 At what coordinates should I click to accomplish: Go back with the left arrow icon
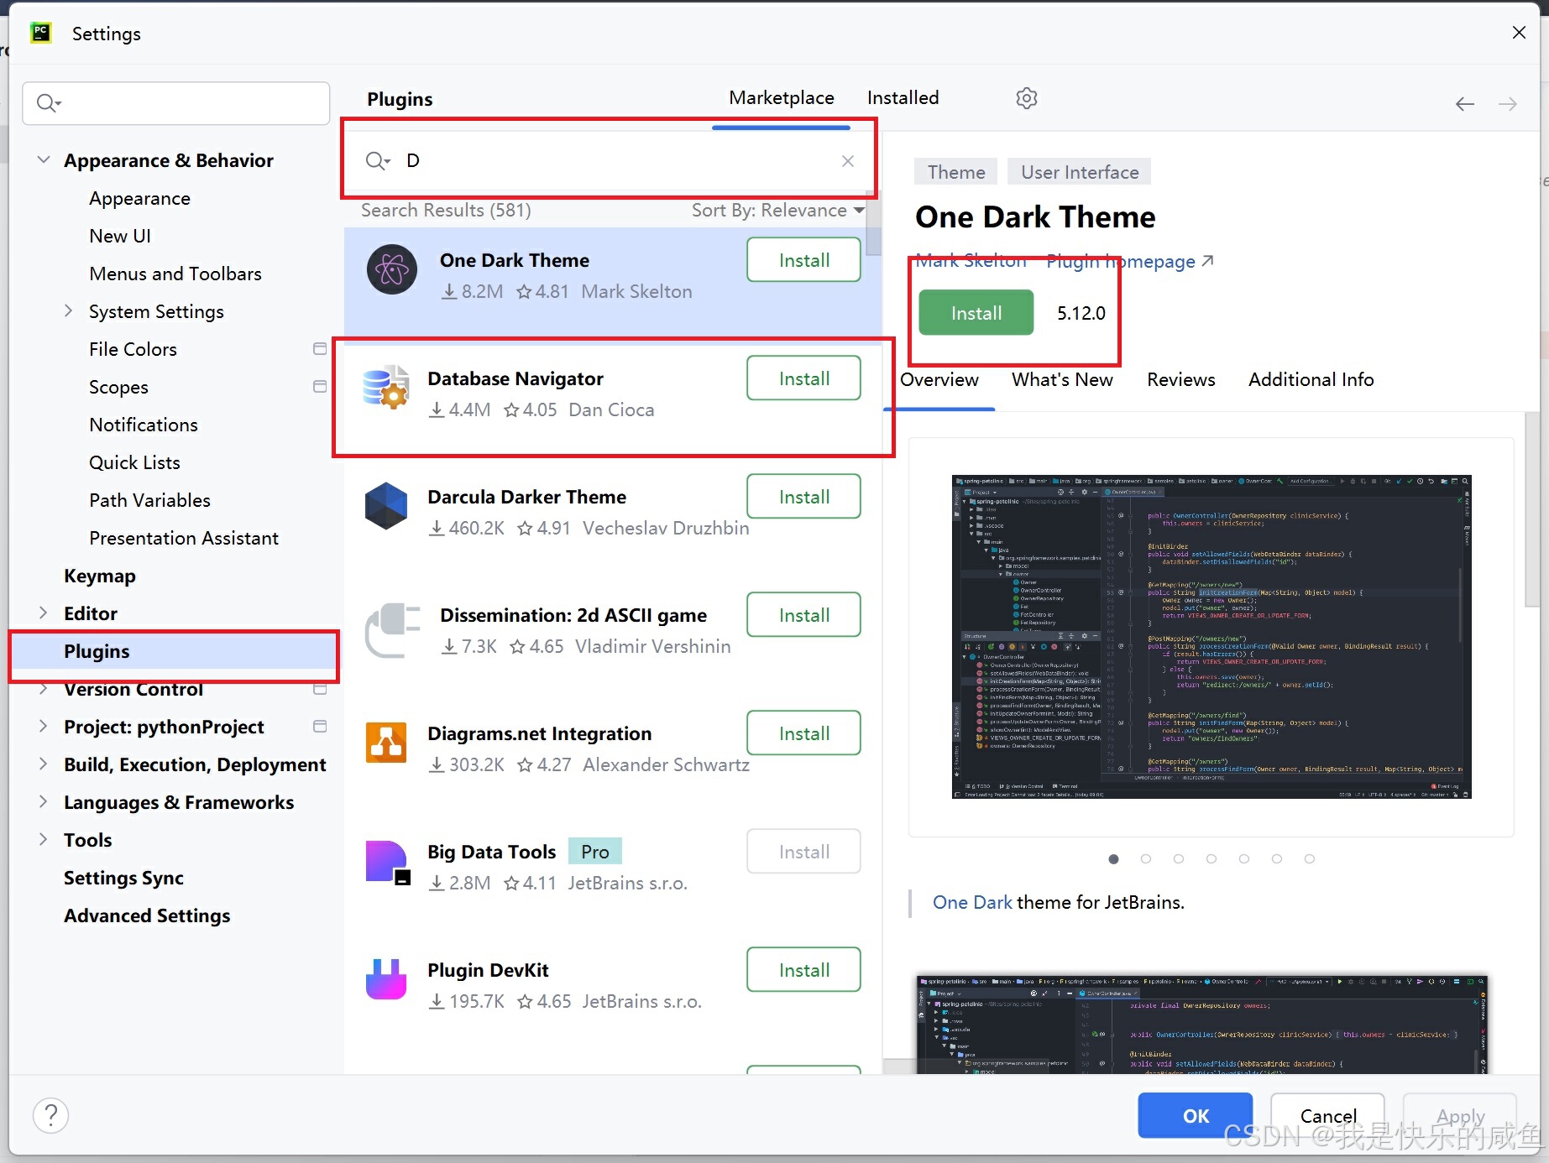tap(1464, 103)
